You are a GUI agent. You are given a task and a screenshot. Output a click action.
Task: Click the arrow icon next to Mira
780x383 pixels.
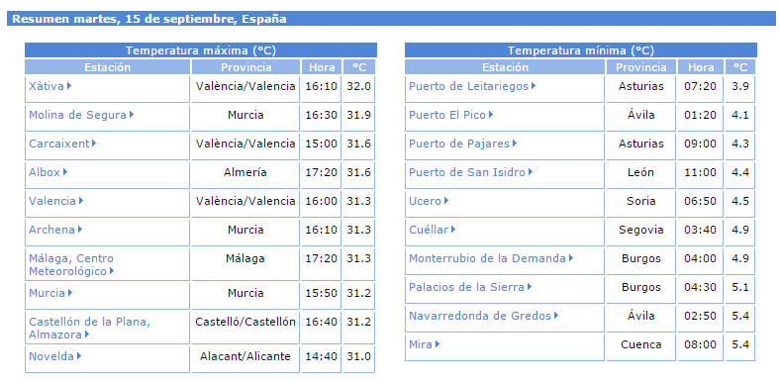(438, 343)
